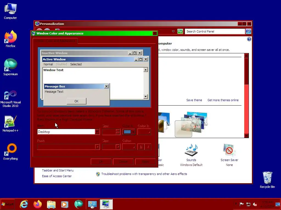This screenshot has width=281, height=210.
Task: Click OK in the Window Color dialog
Action: 101,162
